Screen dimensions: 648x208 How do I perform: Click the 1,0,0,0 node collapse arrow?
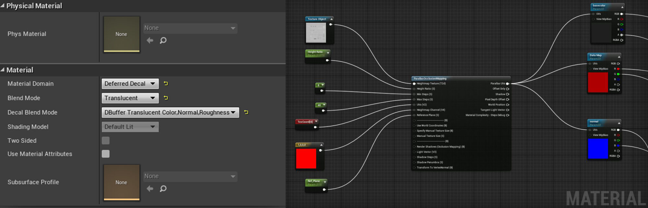click(321, 145)
